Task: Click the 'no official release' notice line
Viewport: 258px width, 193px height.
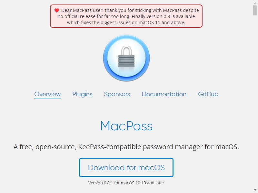Action: click(126, 16)
